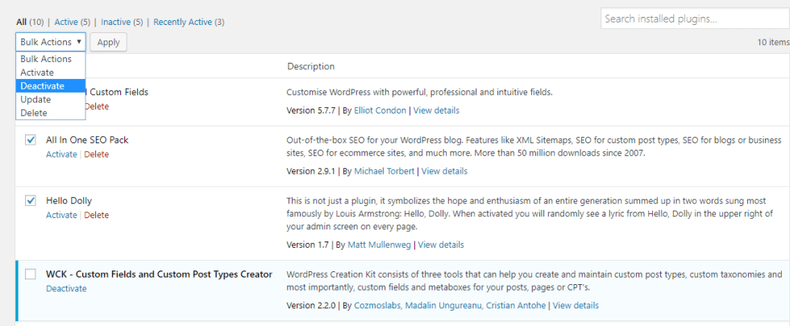The image size is (790, 326).
Task: Activate All In One SEO Pack
Action: (x=61, y=155)
